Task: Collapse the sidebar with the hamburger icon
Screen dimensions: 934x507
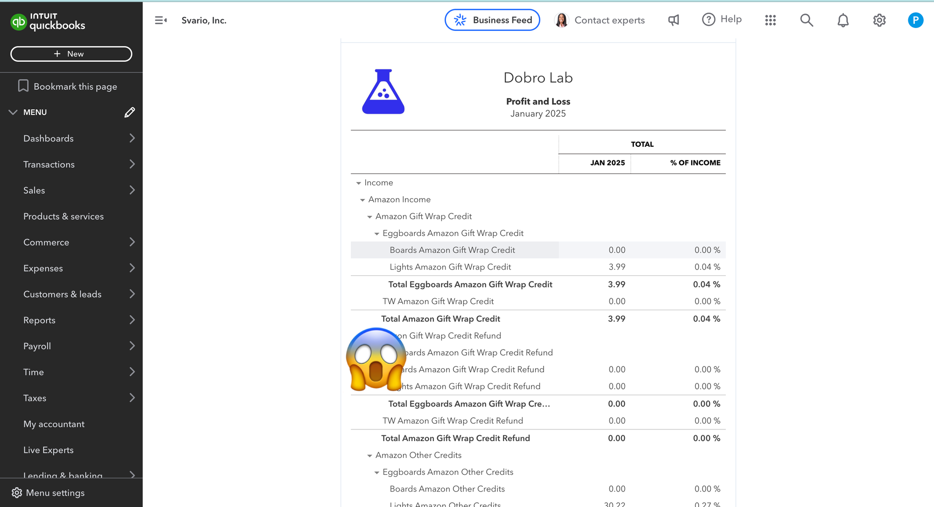Action: pyautogui.click(x=161, y=20)
